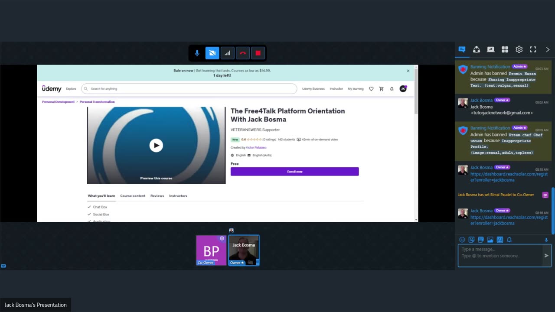
Task: Toggle chat notification bell icon
Action: click(509, 240)
